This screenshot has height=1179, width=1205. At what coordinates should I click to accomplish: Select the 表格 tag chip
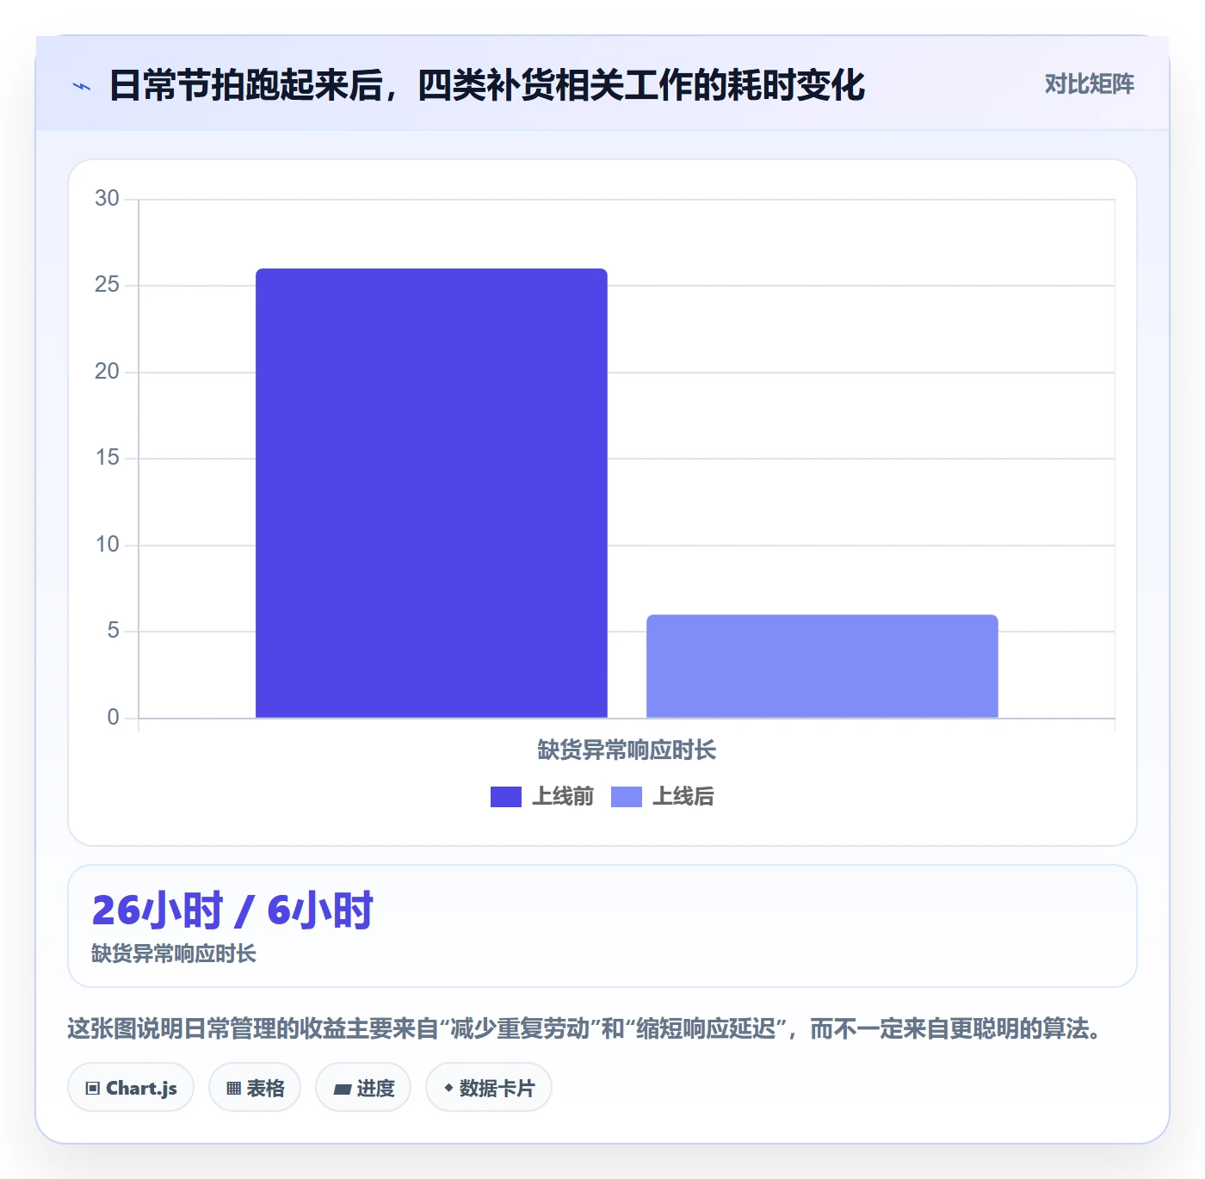[x=255, y=1088]
